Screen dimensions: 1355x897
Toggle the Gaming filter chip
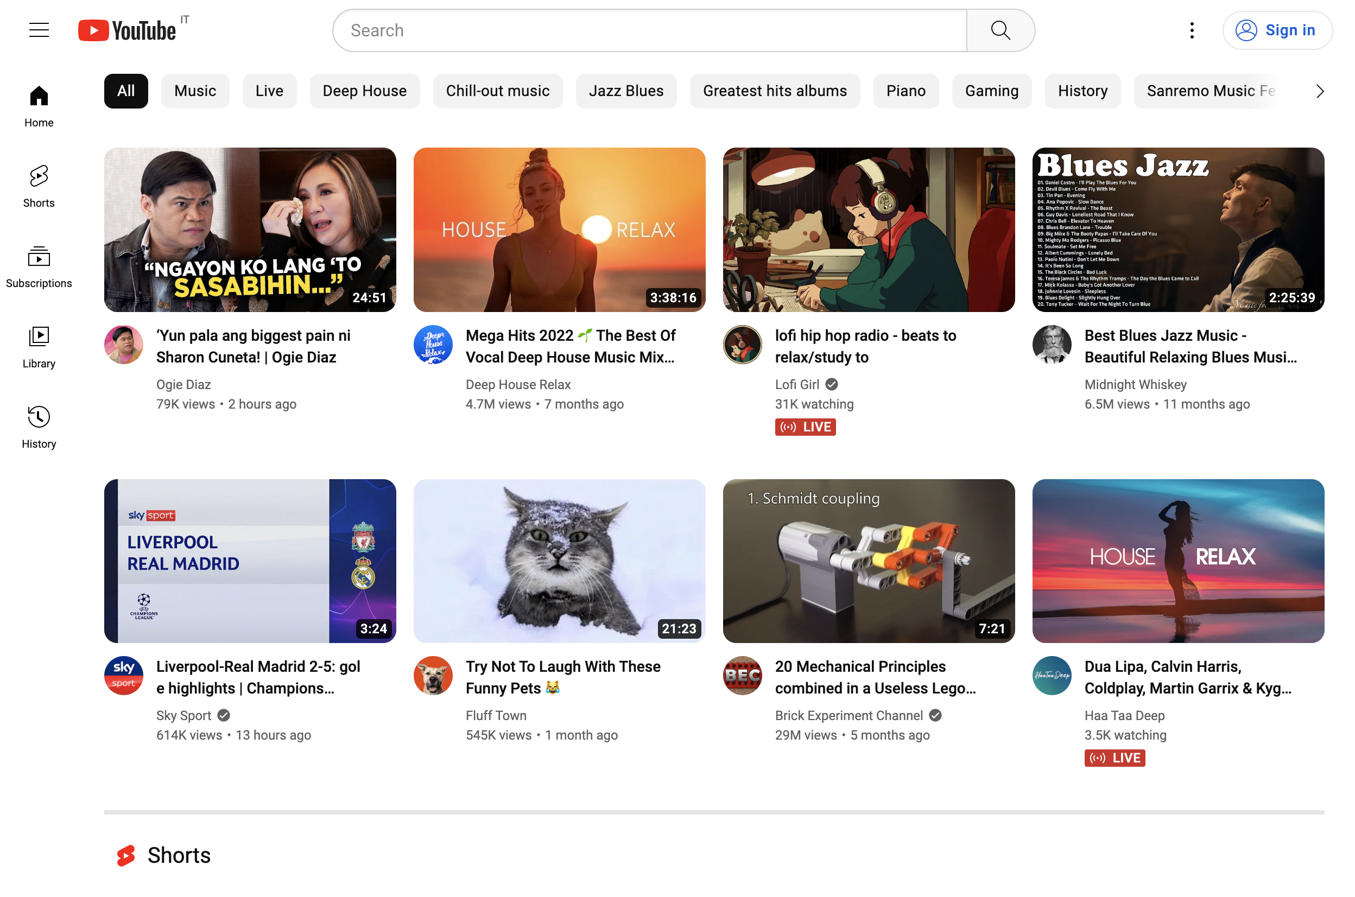click(992, 91)
